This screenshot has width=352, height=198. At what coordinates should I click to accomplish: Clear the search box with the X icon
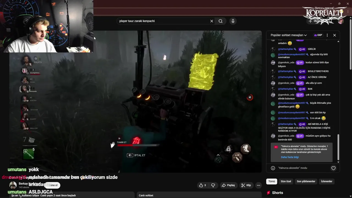[x=212, y=21]
